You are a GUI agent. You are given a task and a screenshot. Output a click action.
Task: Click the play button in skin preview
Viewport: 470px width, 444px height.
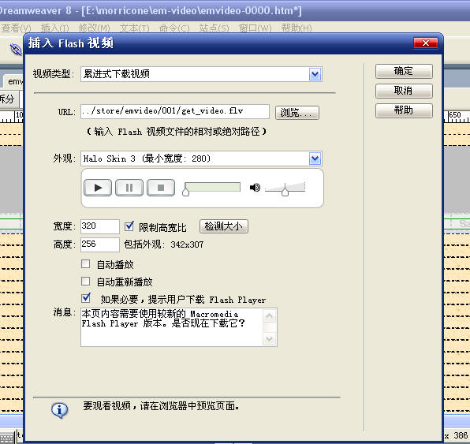(x=98, y=188)
